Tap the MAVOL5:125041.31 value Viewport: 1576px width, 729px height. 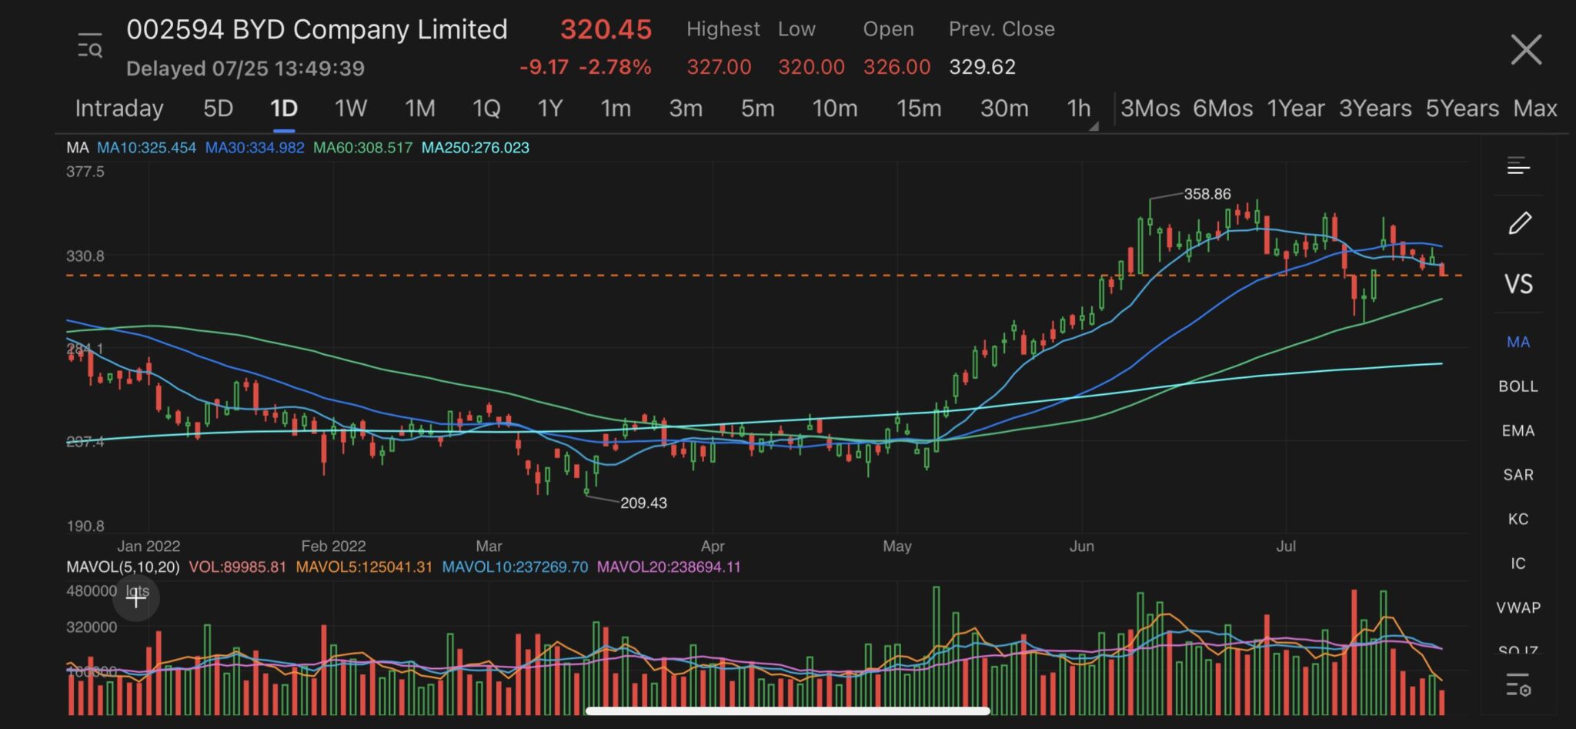(364, 567)
